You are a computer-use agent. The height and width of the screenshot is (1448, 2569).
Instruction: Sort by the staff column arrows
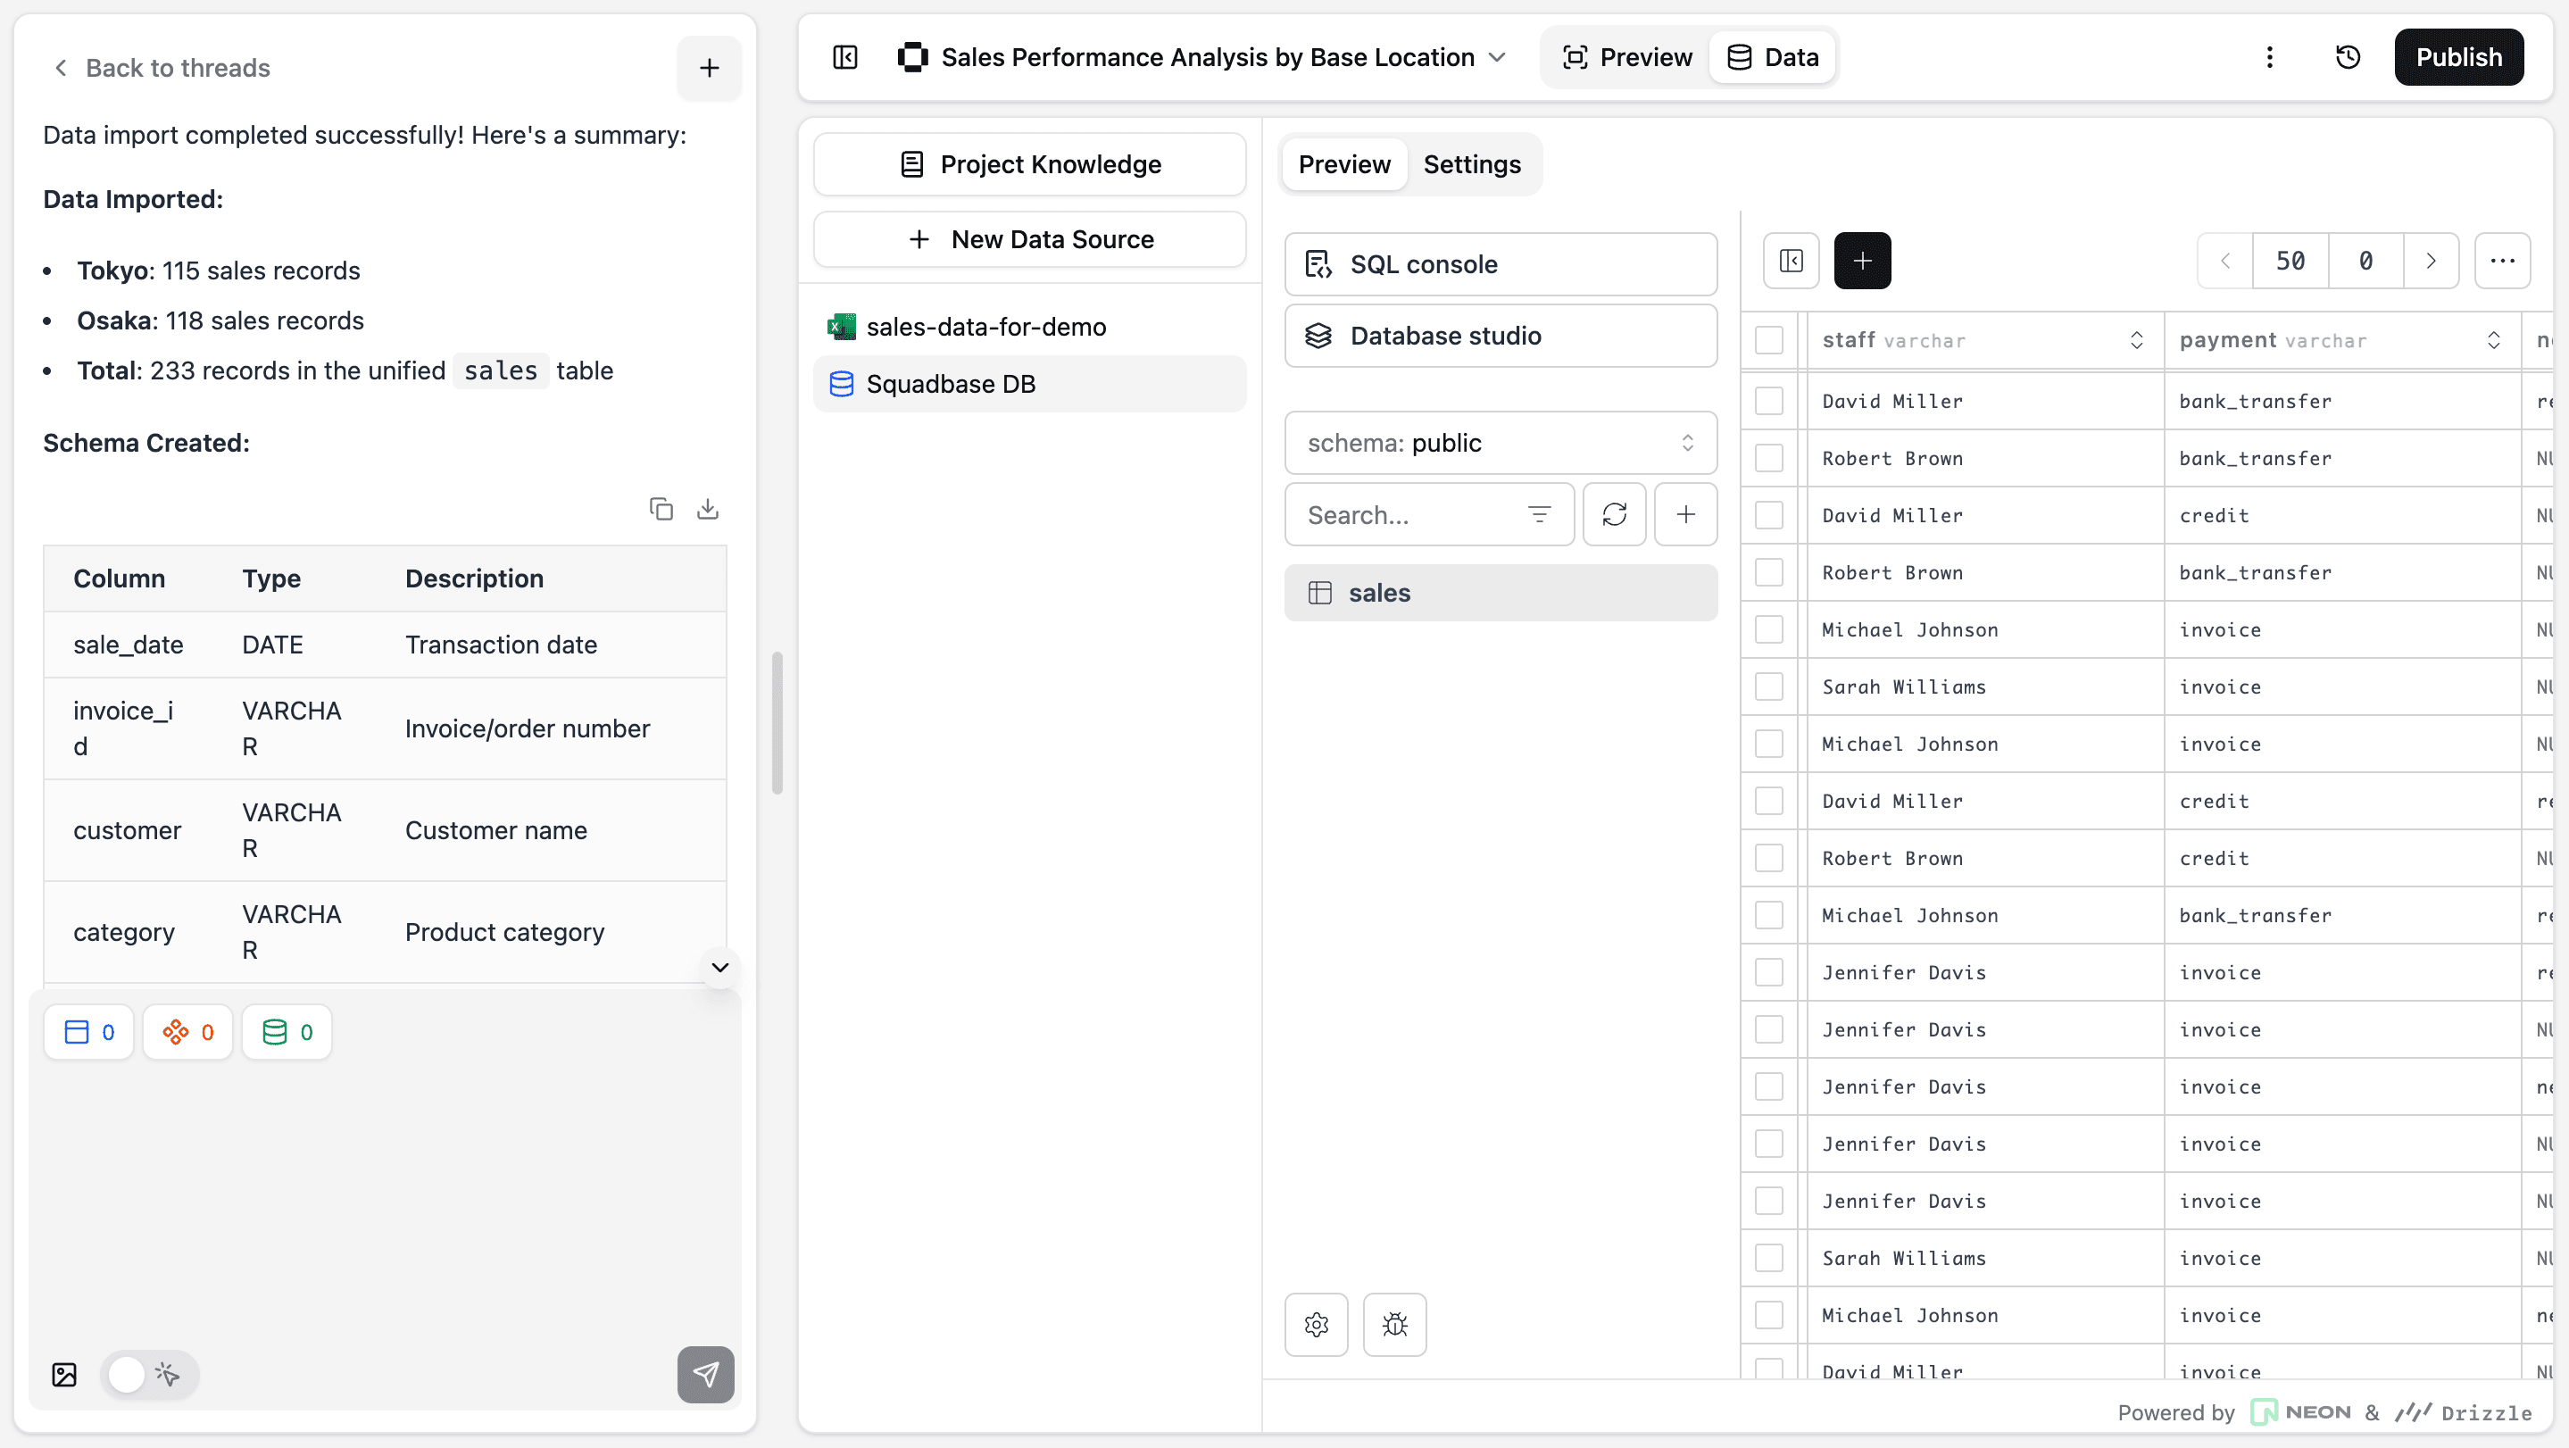click(2136, 340)
